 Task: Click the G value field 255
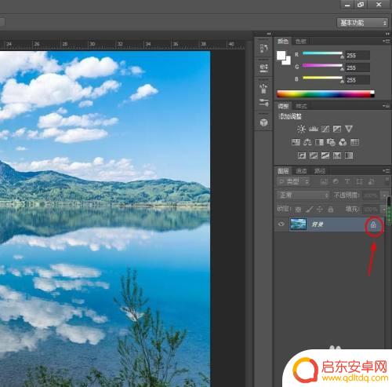point(358,68)
